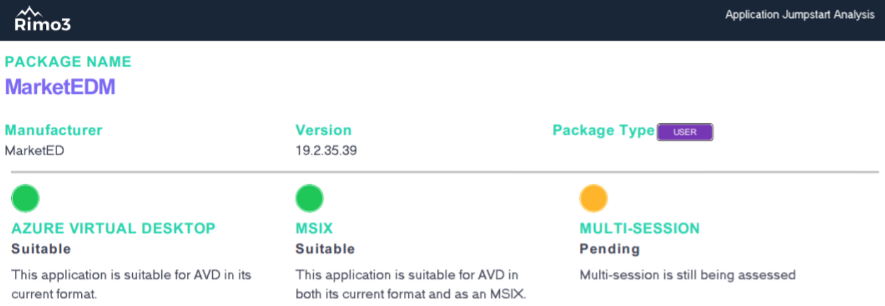Click the green MSIX status circle
The width and height of the screenshot is (885, 306).
[309, 198]
